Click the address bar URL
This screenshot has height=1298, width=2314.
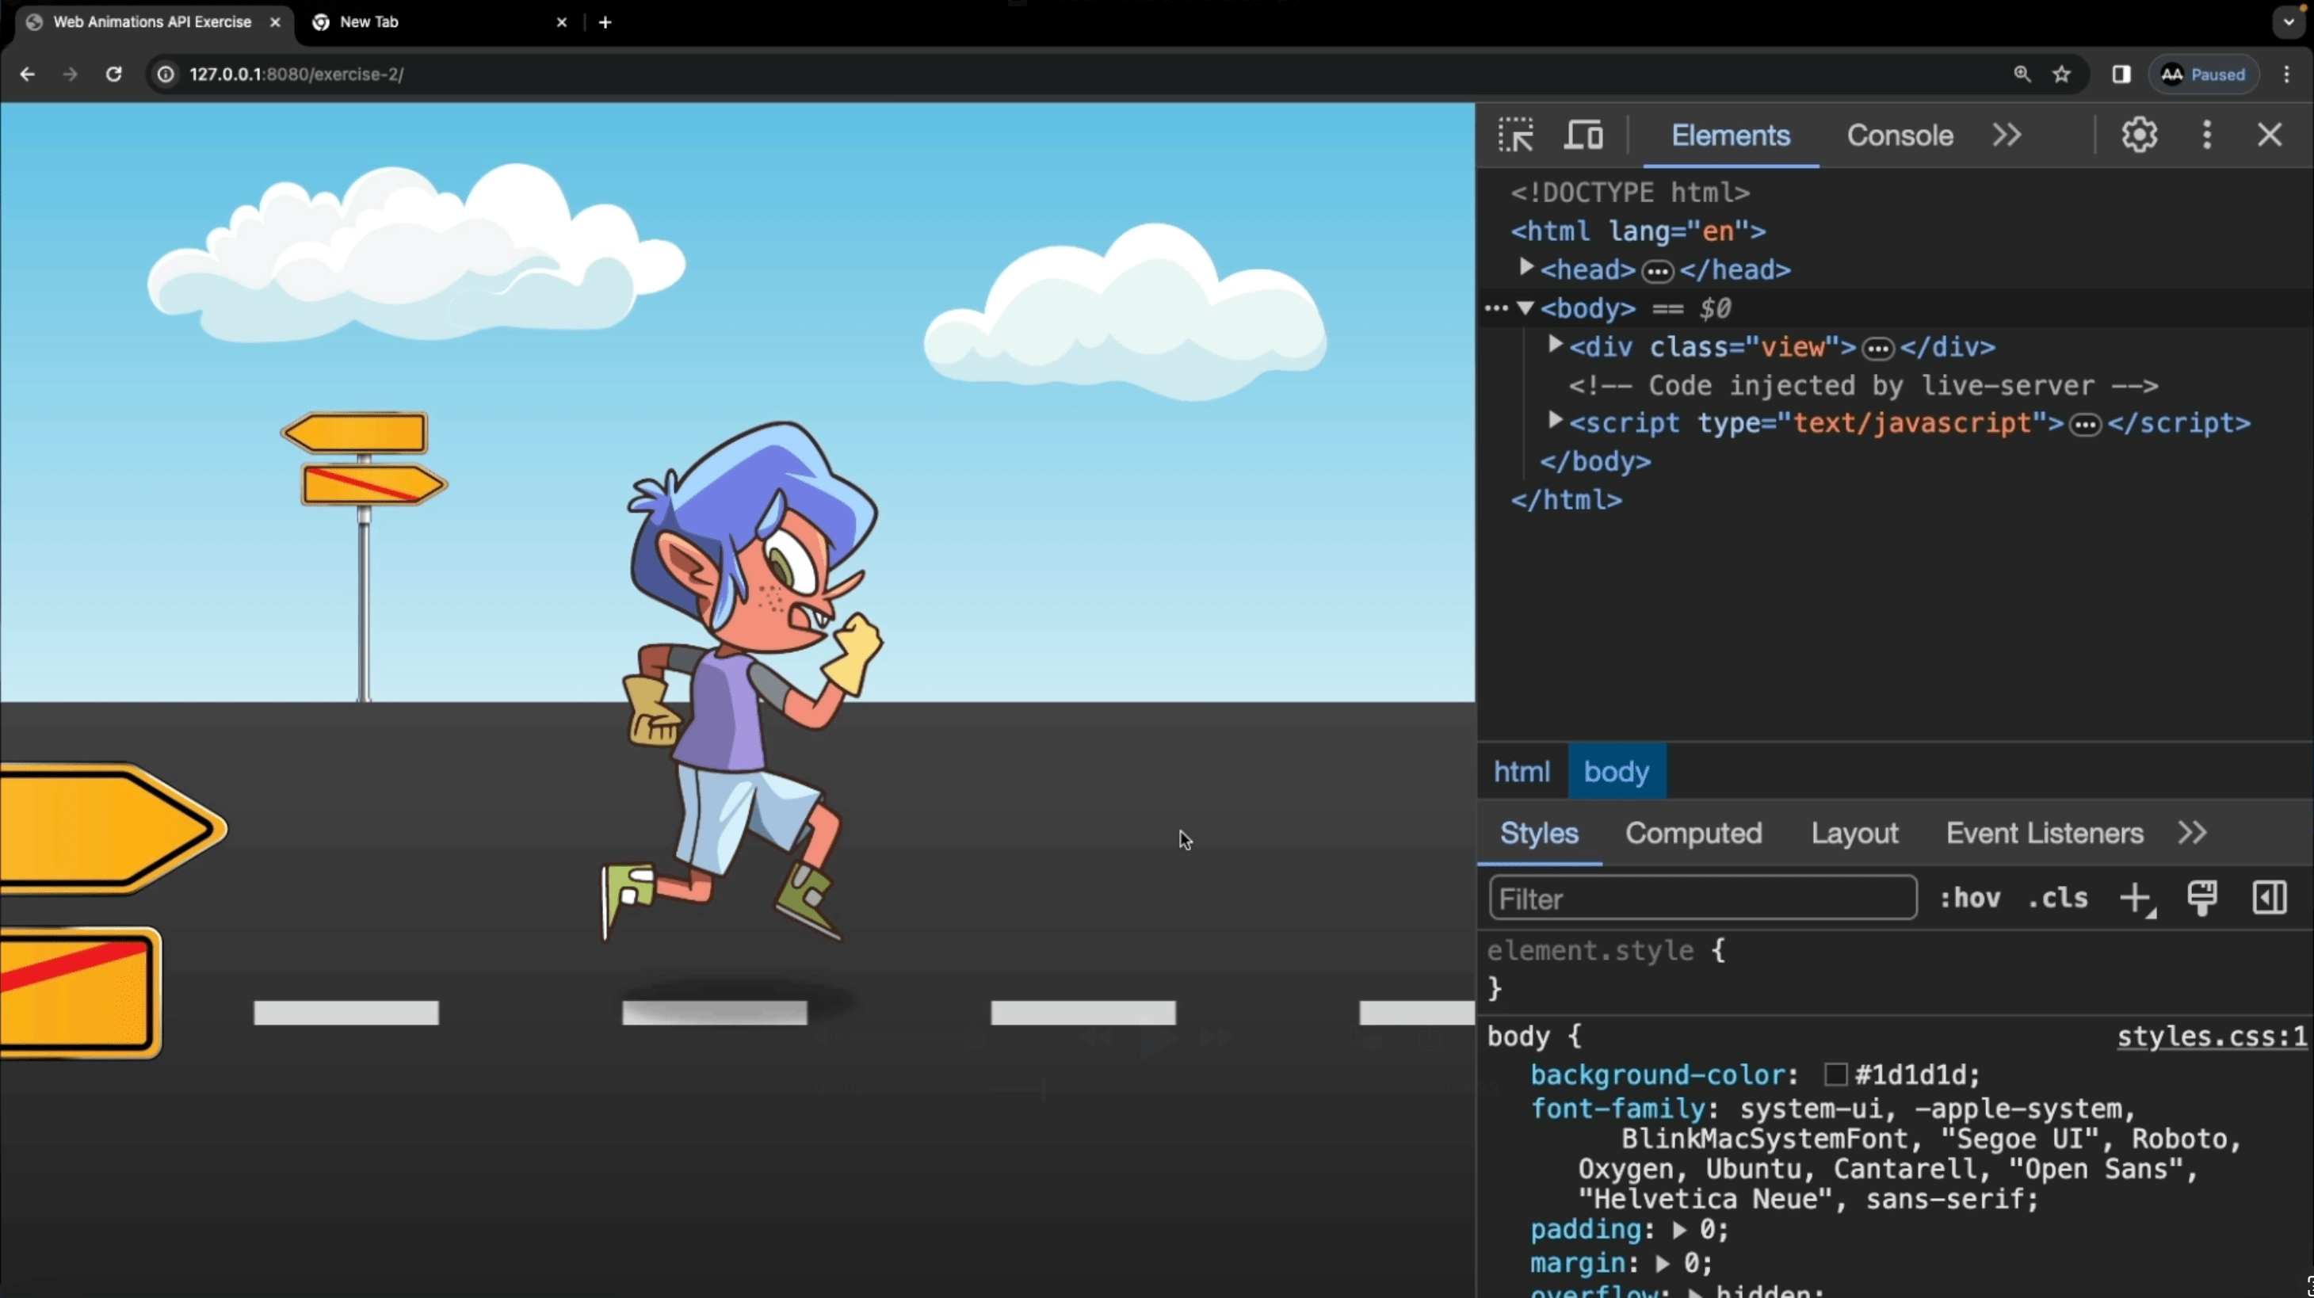[296, 74]
